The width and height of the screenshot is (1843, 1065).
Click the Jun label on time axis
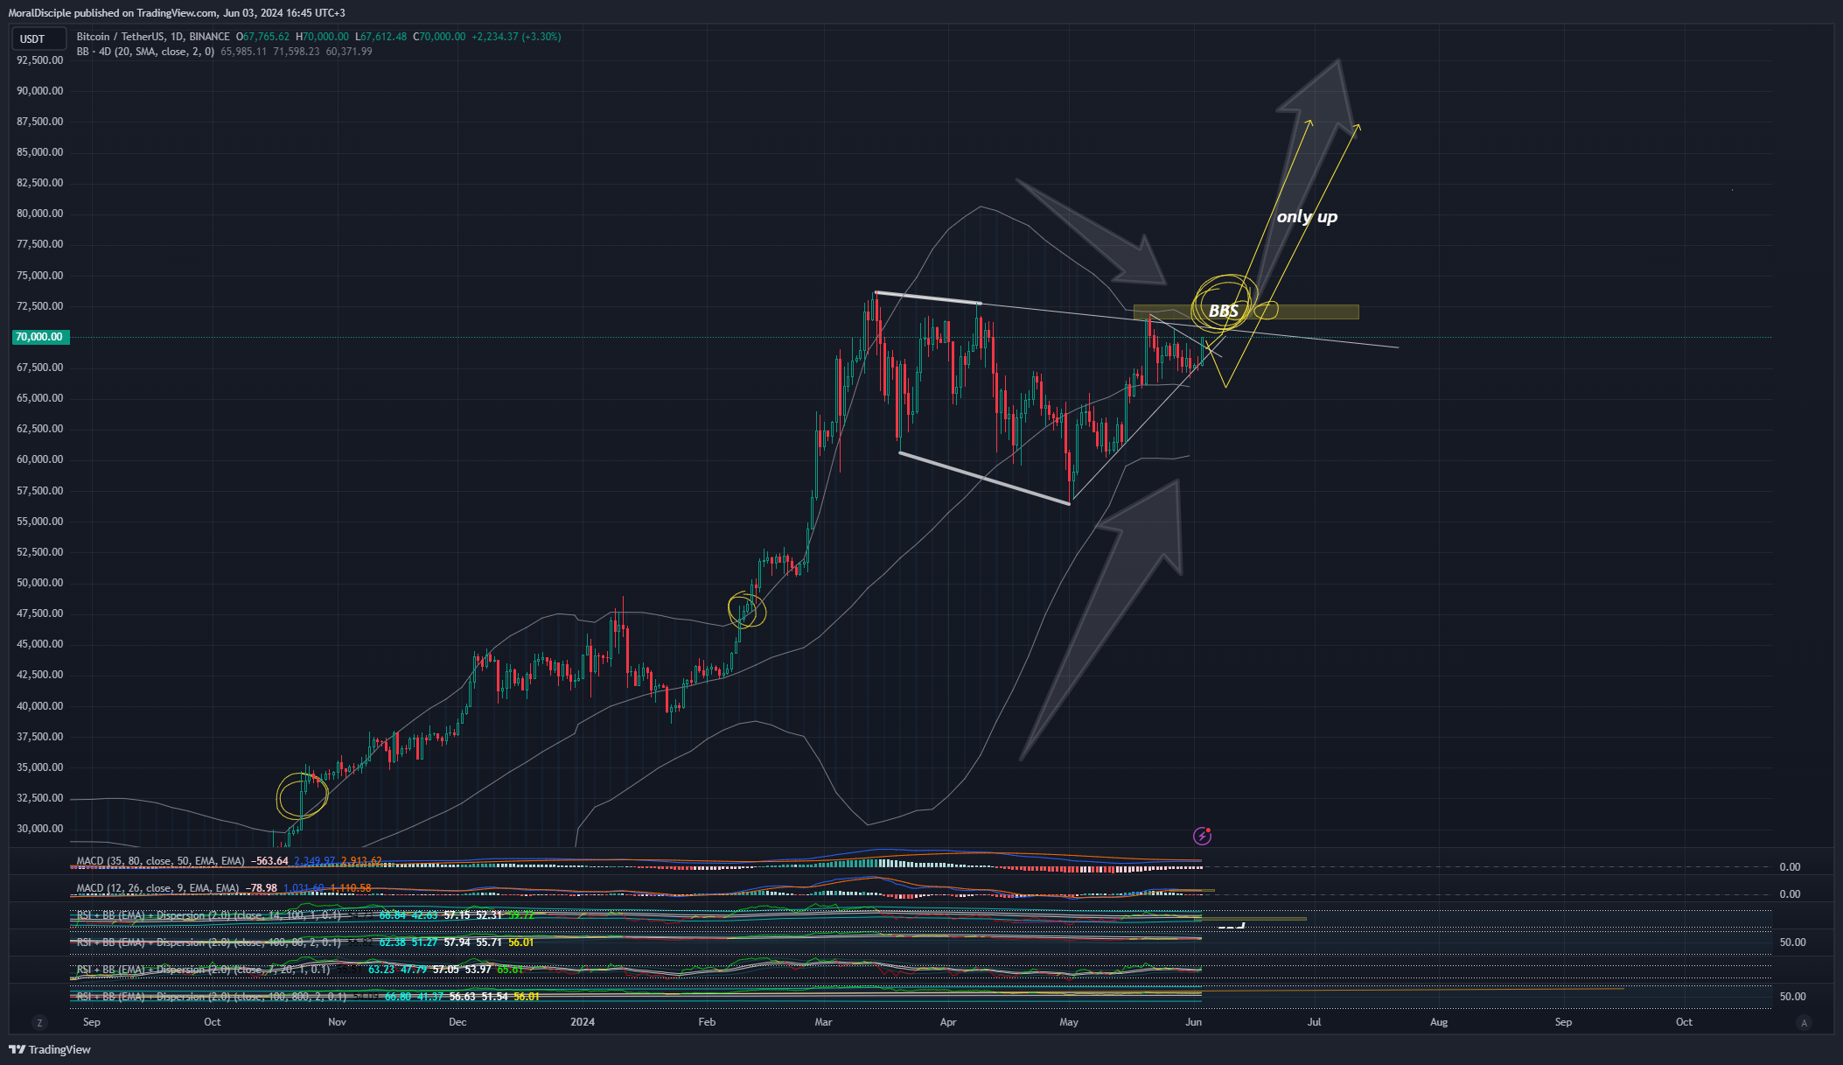pos(1194,1022)
